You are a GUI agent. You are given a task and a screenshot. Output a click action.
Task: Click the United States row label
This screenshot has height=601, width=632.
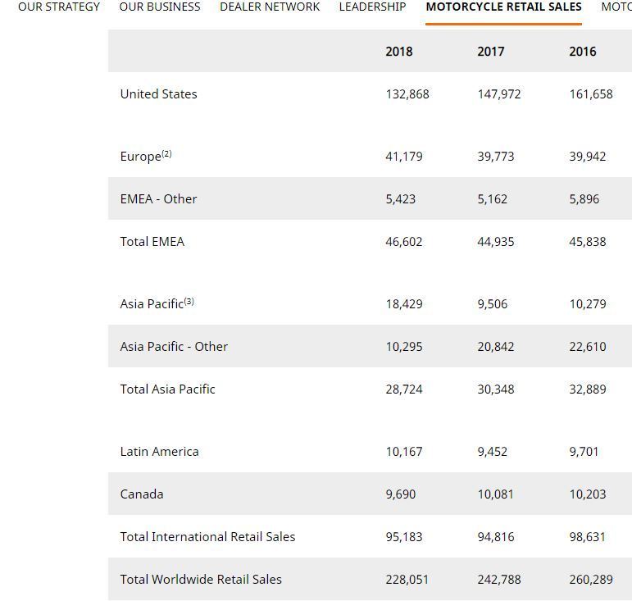158,94
